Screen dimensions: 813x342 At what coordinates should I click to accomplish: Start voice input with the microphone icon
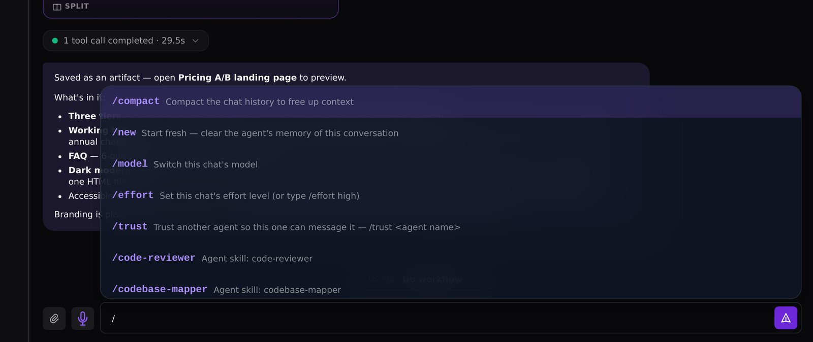coord(83,319)
